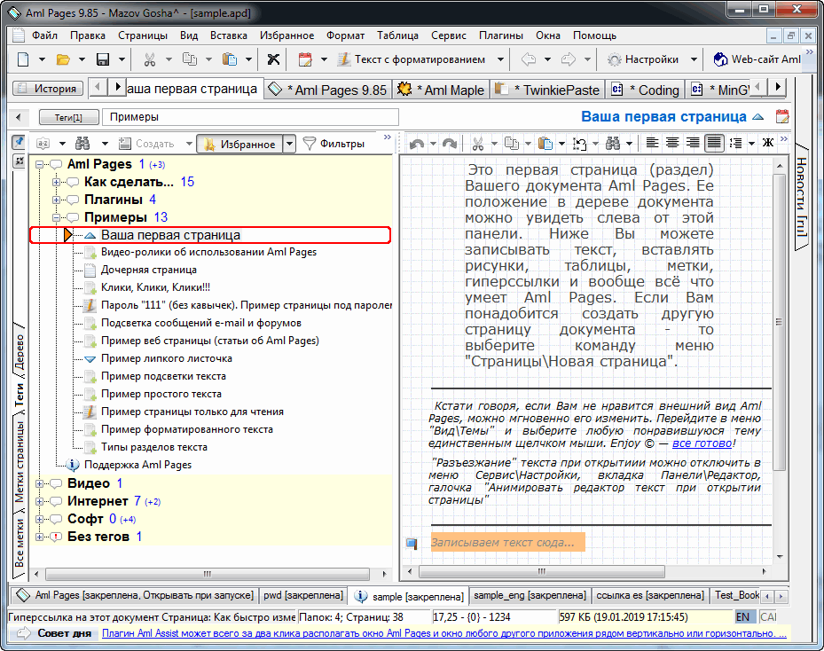Open the Избранное dropdown arrow

(x=289, y=144)
